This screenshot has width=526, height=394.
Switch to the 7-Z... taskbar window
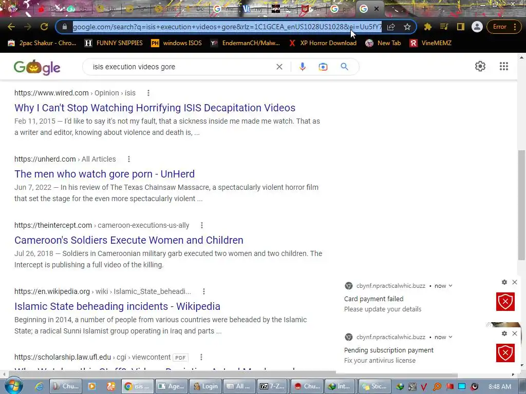point(272,386)
